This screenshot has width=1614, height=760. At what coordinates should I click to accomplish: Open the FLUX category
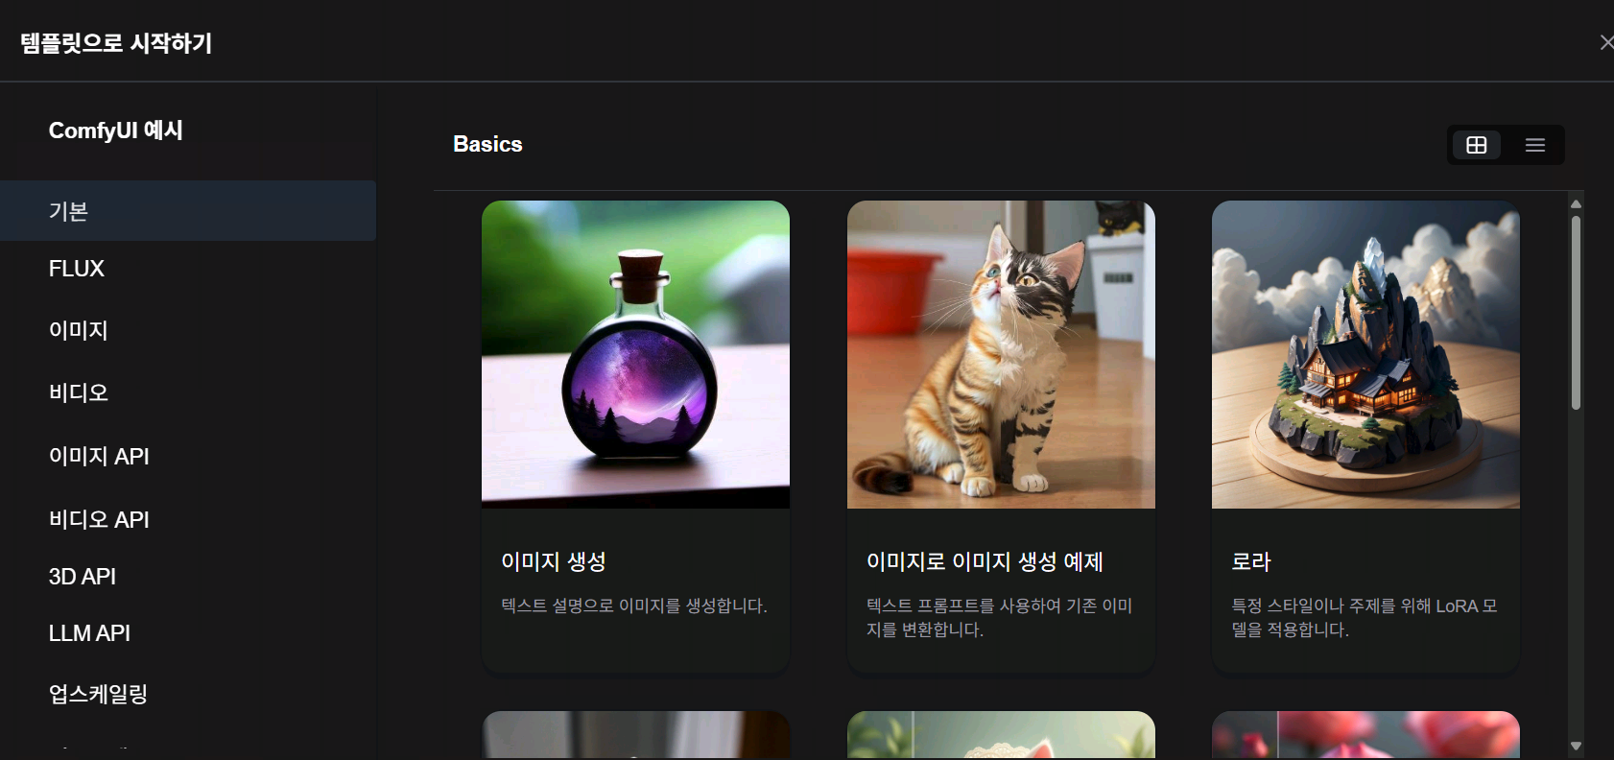point(188,269)
